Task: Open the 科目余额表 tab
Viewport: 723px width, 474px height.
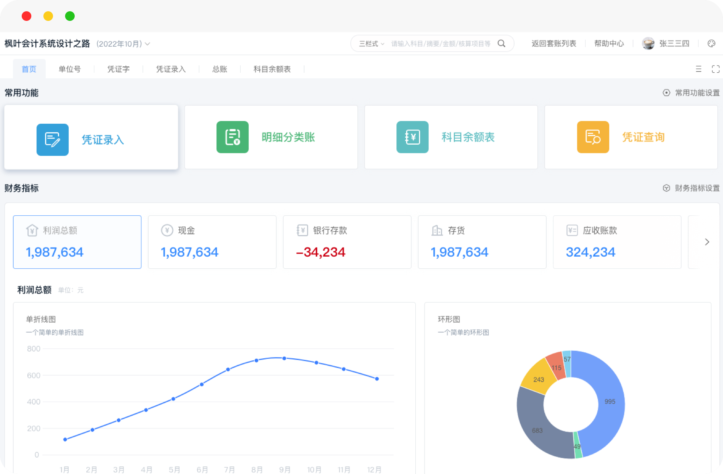Action: 272,69
